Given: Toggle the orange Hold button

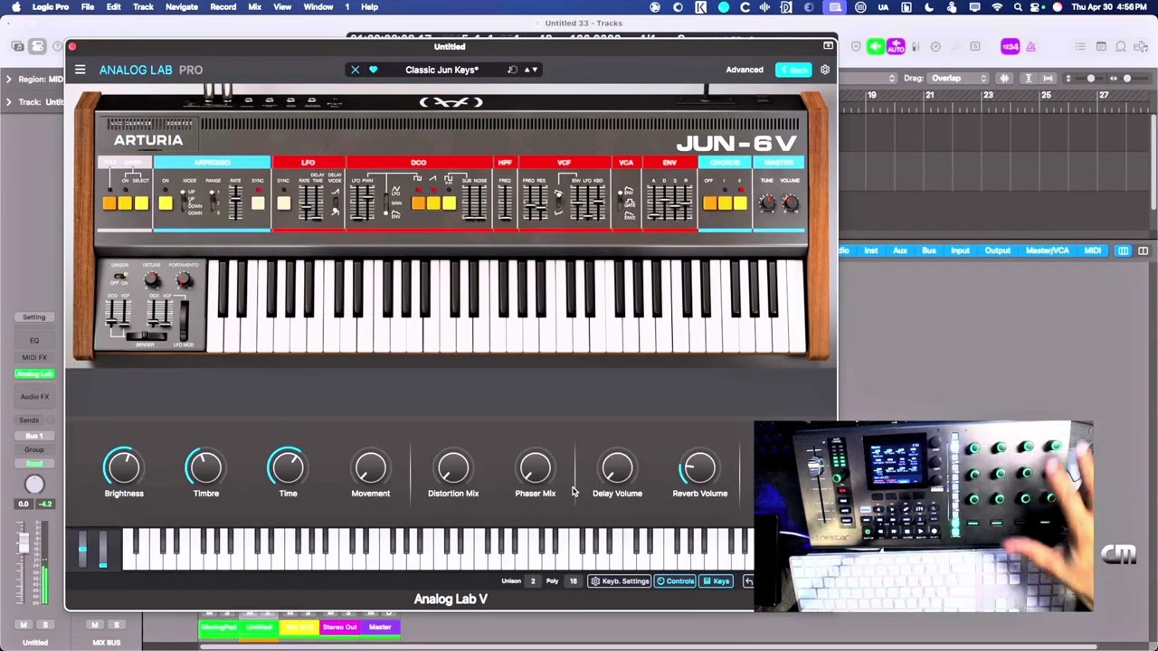Looking at the screenshot, I should point(109,203).
